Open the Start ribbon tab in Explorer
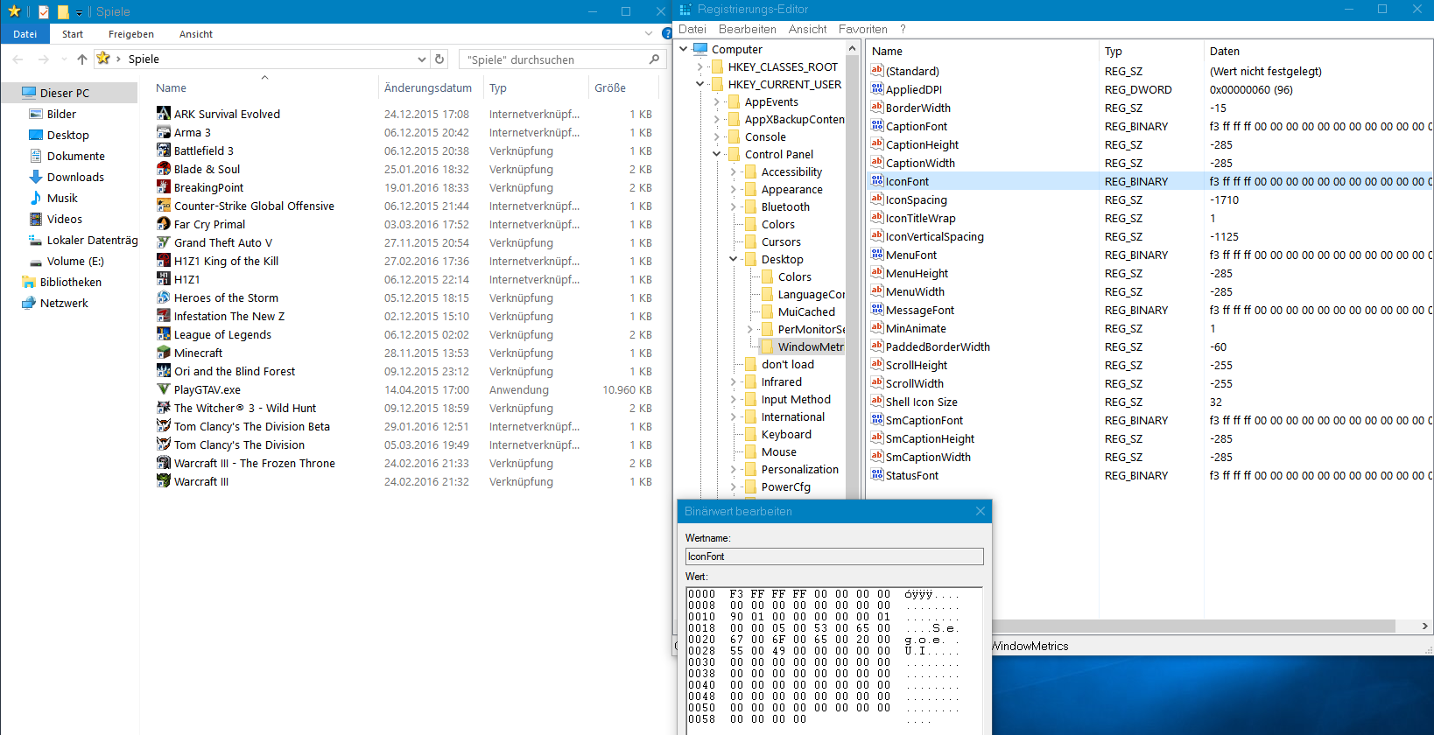Viewport: 1434px width, 735px height. [73, 34]
